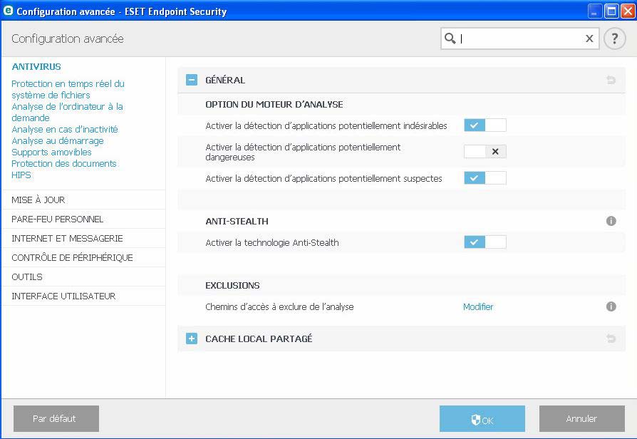The height and width of the screenshot is (439, 637).
Task: Close the Configuration avancée window
Action: [628, 11]
